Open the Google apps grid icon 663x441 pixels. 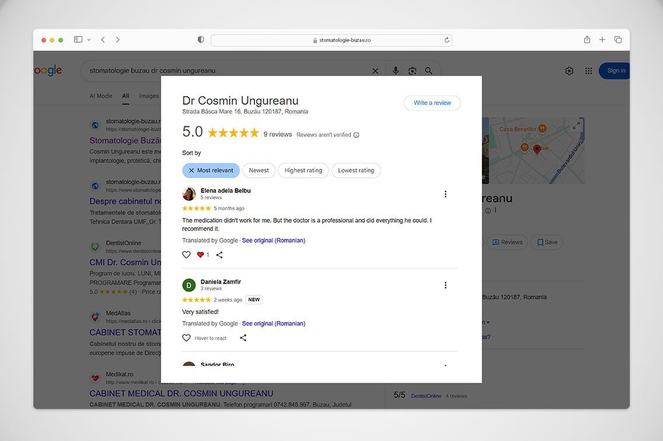point(588,70)
